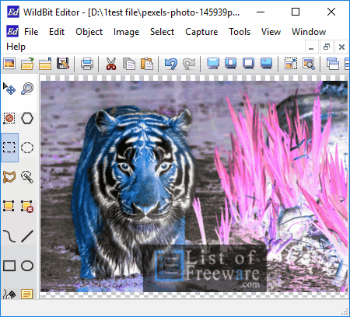
Task: Select the curve drawing tool
Action: pyautogui.click(x=9, y=236)
